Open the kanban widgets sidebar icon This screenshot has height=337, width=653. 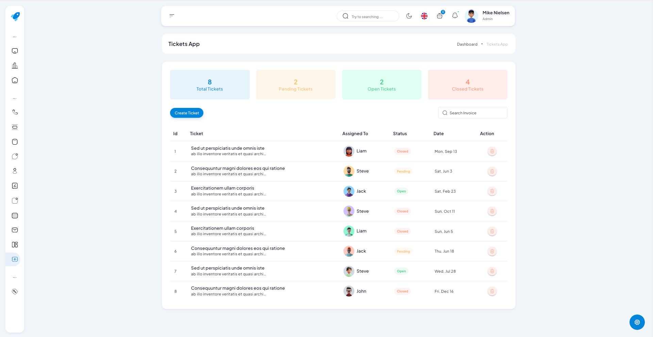(15, 244)
